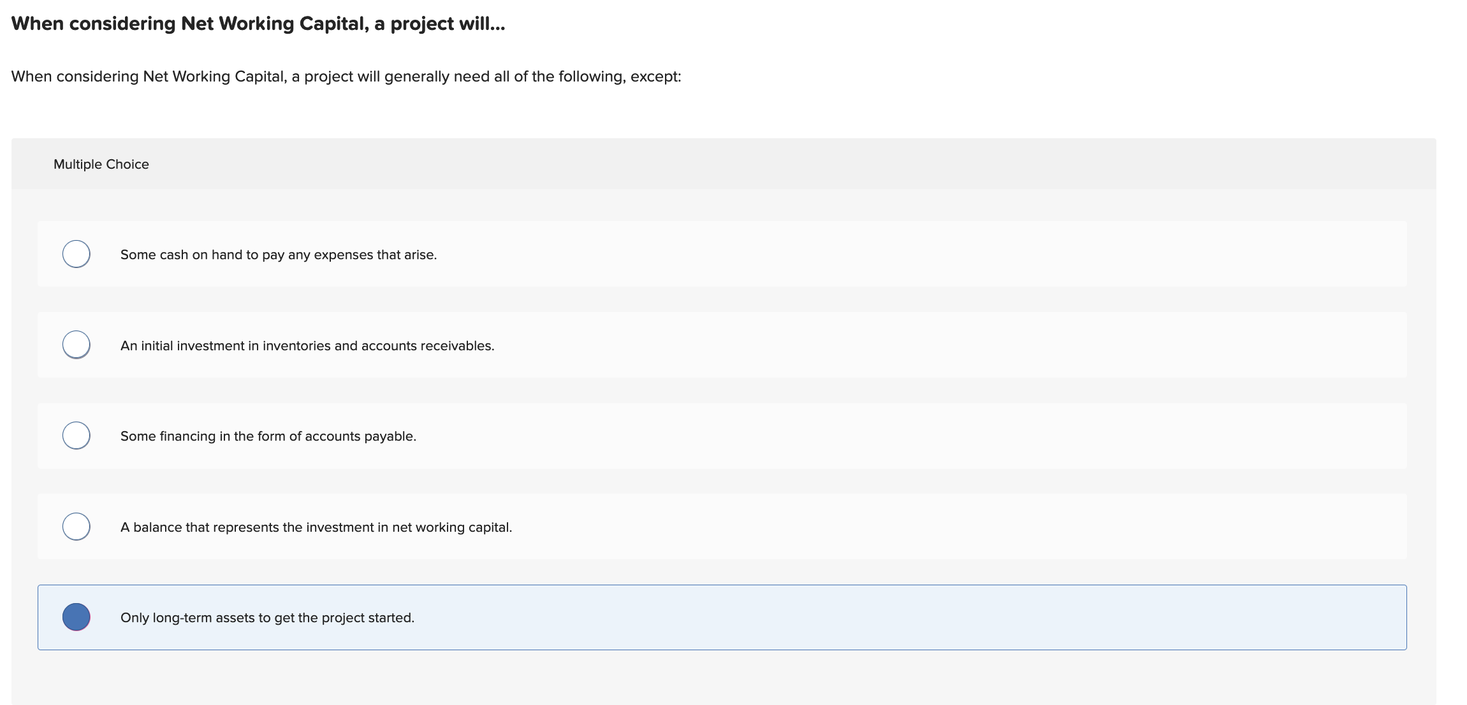Screen dimensions: 1467x705
Task: Click the question prompt paragraph
Action: [347, 76]
